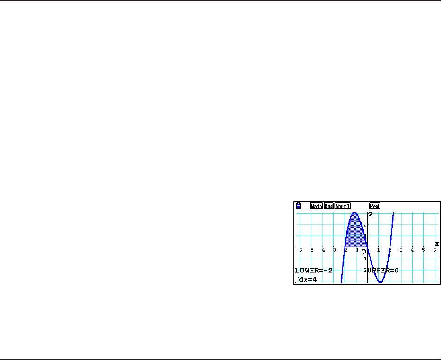The image size is (441, 360).
Task: Click the x-axis tick label 3
Action: [x=401, y=250]
